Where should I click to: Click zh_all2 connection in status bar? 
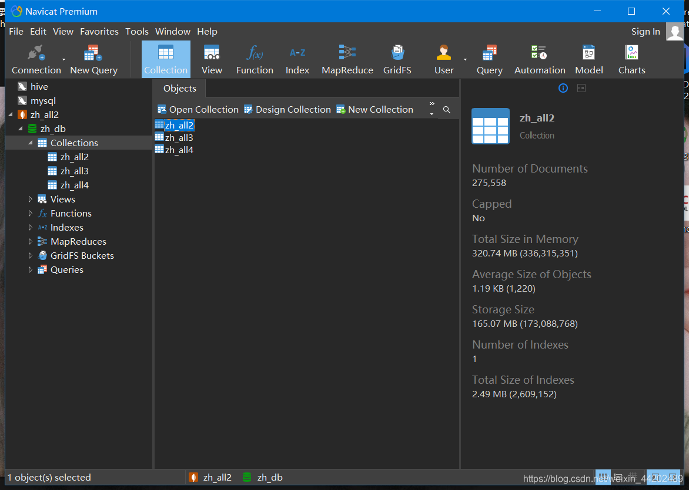pos(210,477)
